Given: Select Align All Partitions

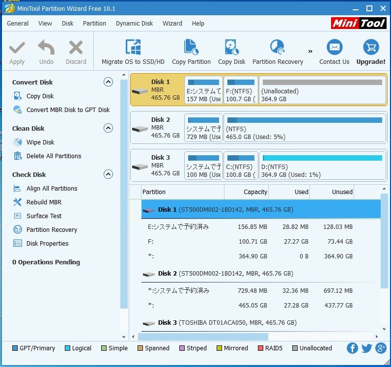Looking at the screenshot, I should point(52,188).
